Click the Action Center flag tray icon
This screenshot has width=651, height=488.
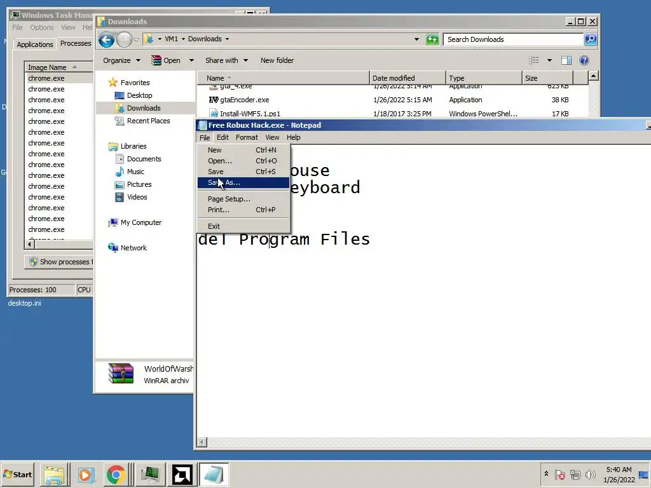coord(560,474)
